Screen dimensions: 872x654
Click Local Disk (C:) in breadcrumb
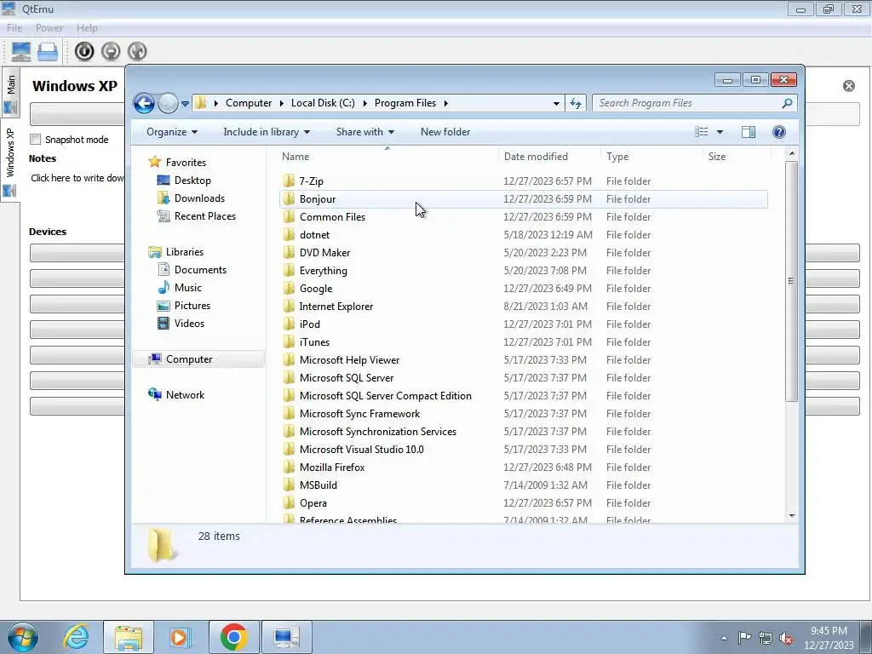(323, 103)
